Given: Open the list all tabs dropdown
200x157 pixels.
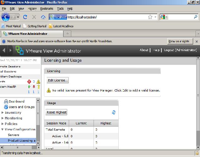Looking at the screenshot, I should tap(198, 34).
